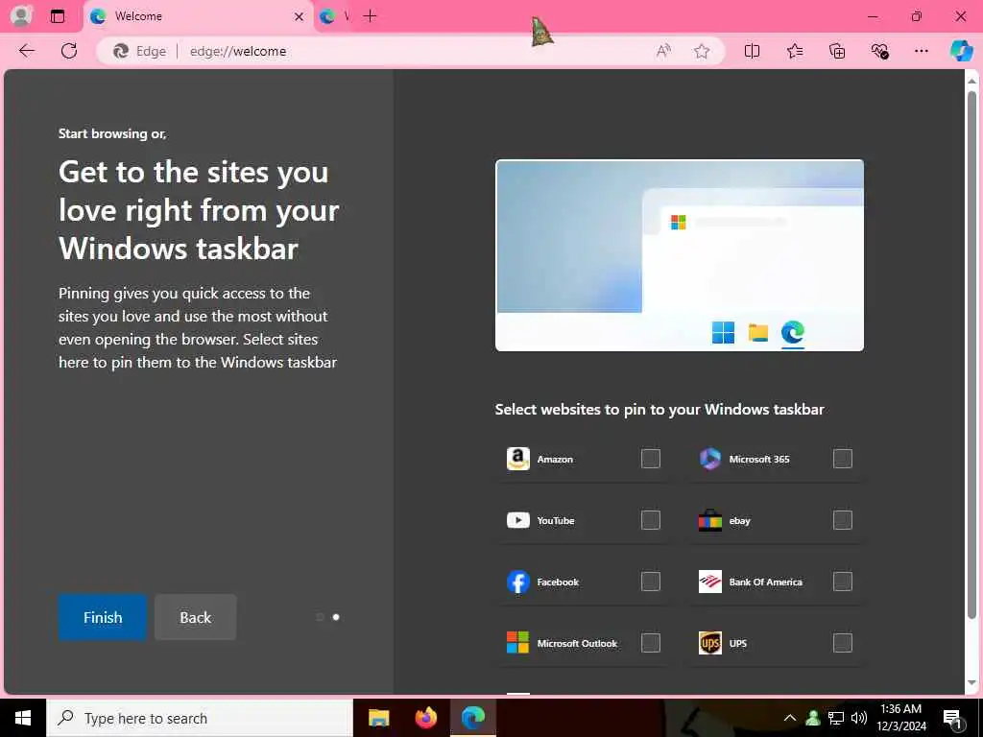Click the UPS site icon
Screen dimensions: 983x737
point(710,643)
